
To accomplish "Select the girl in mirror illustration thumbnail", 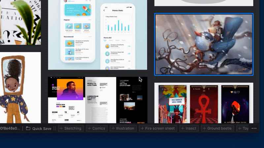I will point(20,87).
